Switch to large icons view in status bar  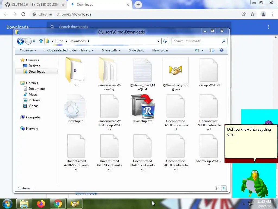(224, 188)
